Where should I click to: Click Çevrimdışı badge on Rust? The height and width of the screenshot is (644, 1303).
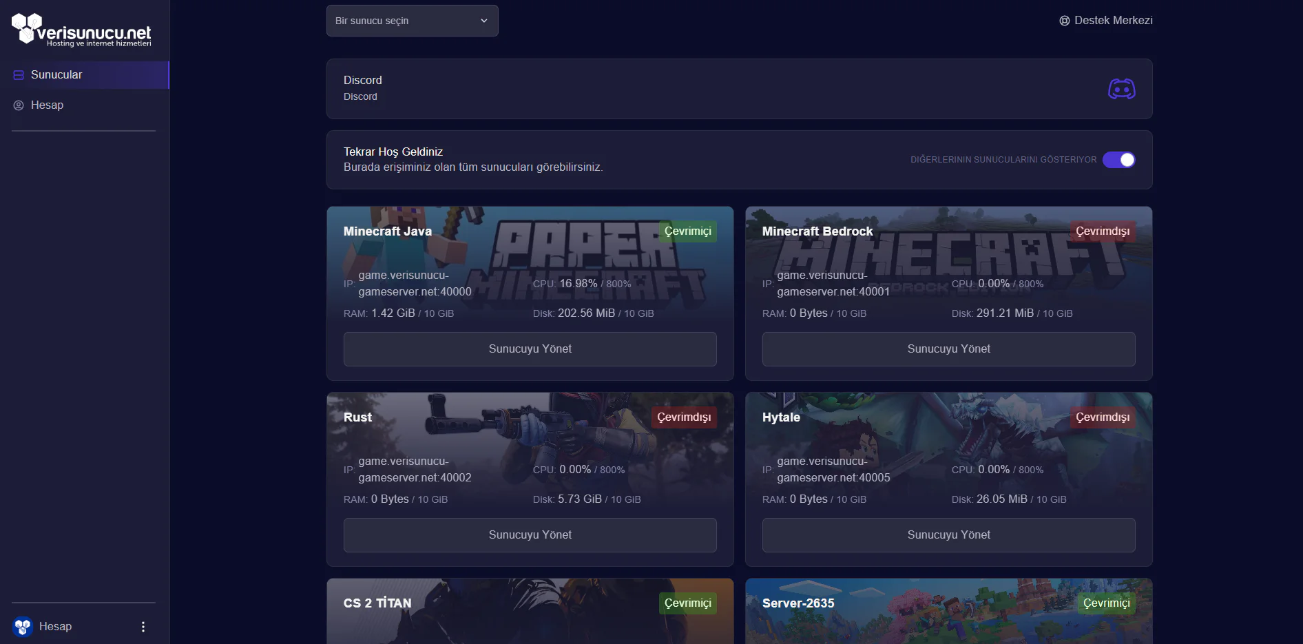click(684, 417)
